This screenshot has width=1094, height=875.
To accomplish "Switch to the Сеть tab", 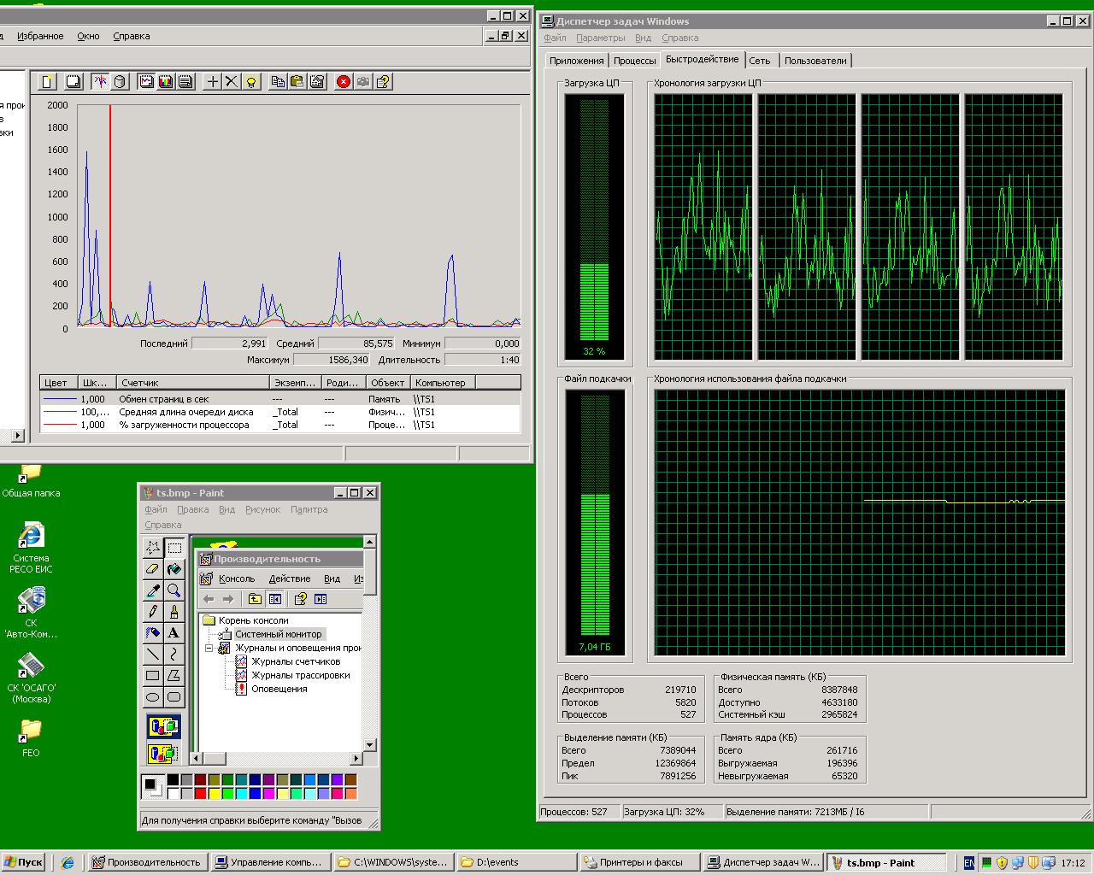I will coord(760,61).
